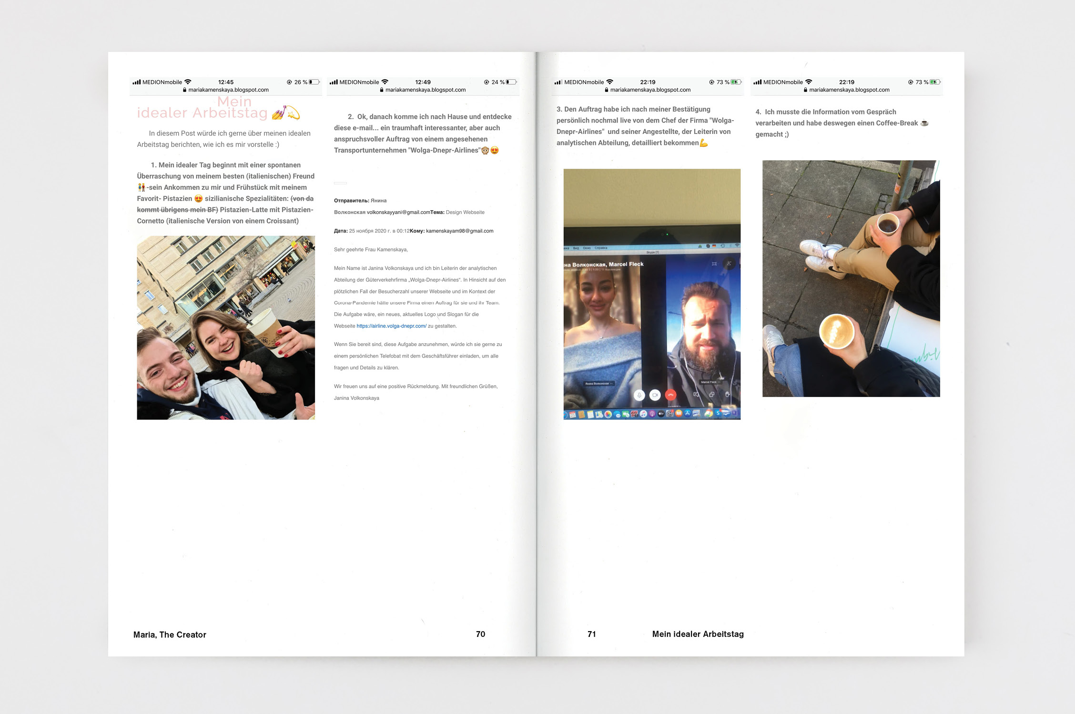Click the signature 'Janina Volkonskaya' ending the email
The width and height of the screenshot is (1075, 714).
356,398
